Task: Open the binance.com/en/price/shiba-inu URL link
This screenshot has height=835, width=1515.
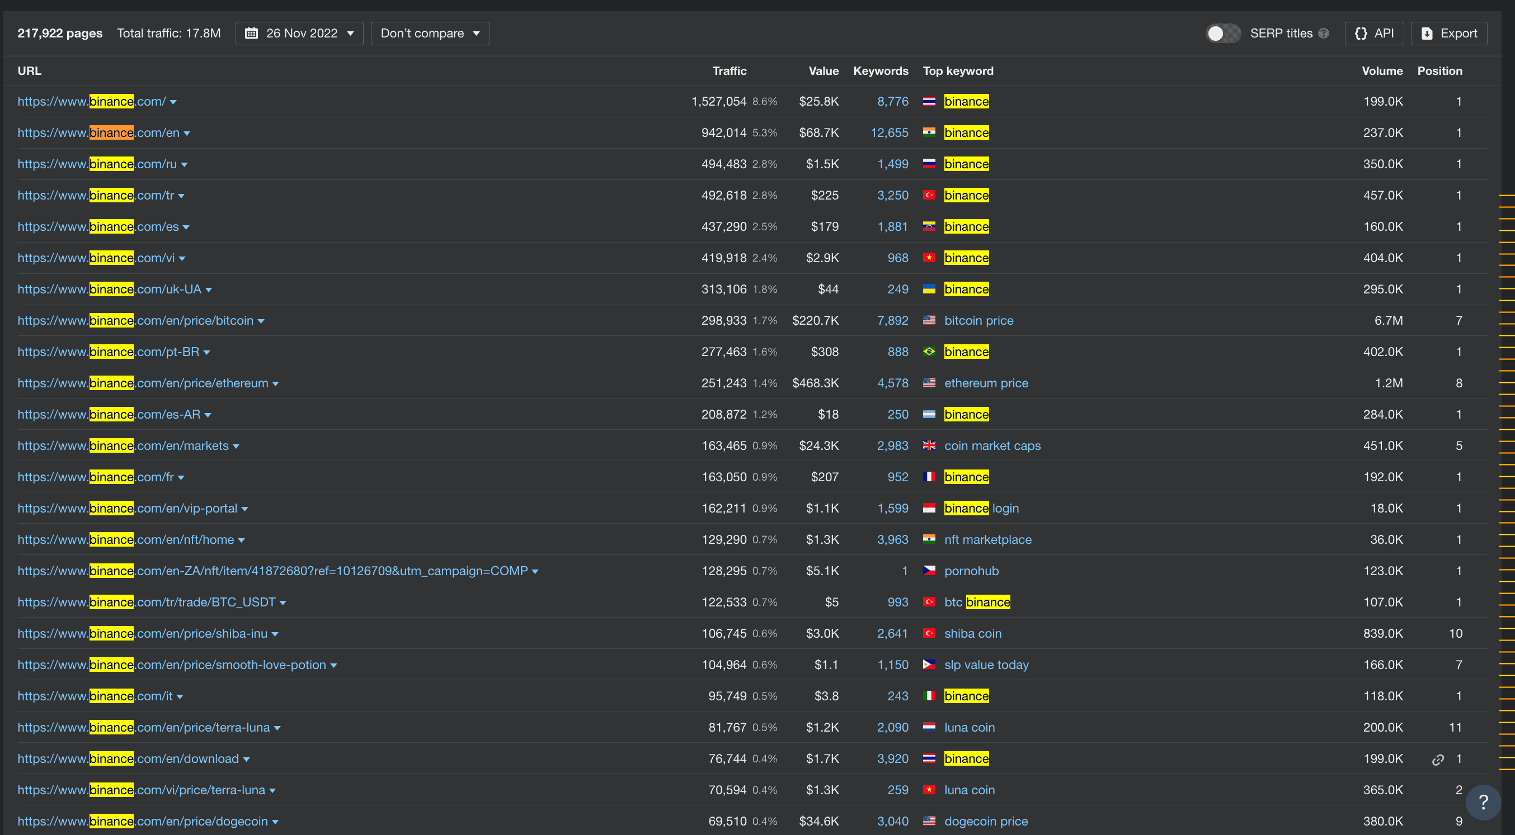Action: (142, 633)
